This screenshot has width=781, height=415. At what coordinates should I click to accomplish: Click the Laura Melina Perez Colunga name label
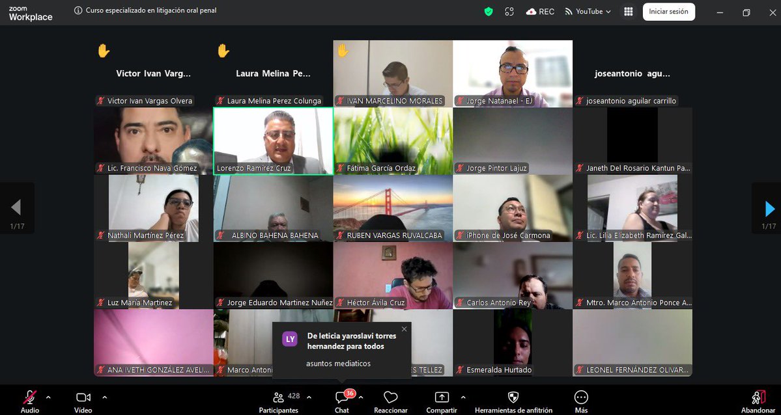click(274, 101)
